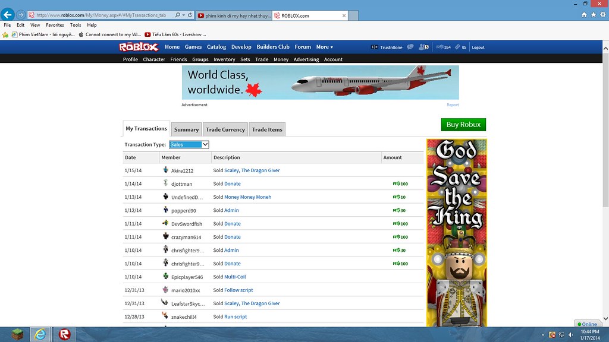Open the Transaction Type dropdown
609x342 pixels.
click(189, 144)
